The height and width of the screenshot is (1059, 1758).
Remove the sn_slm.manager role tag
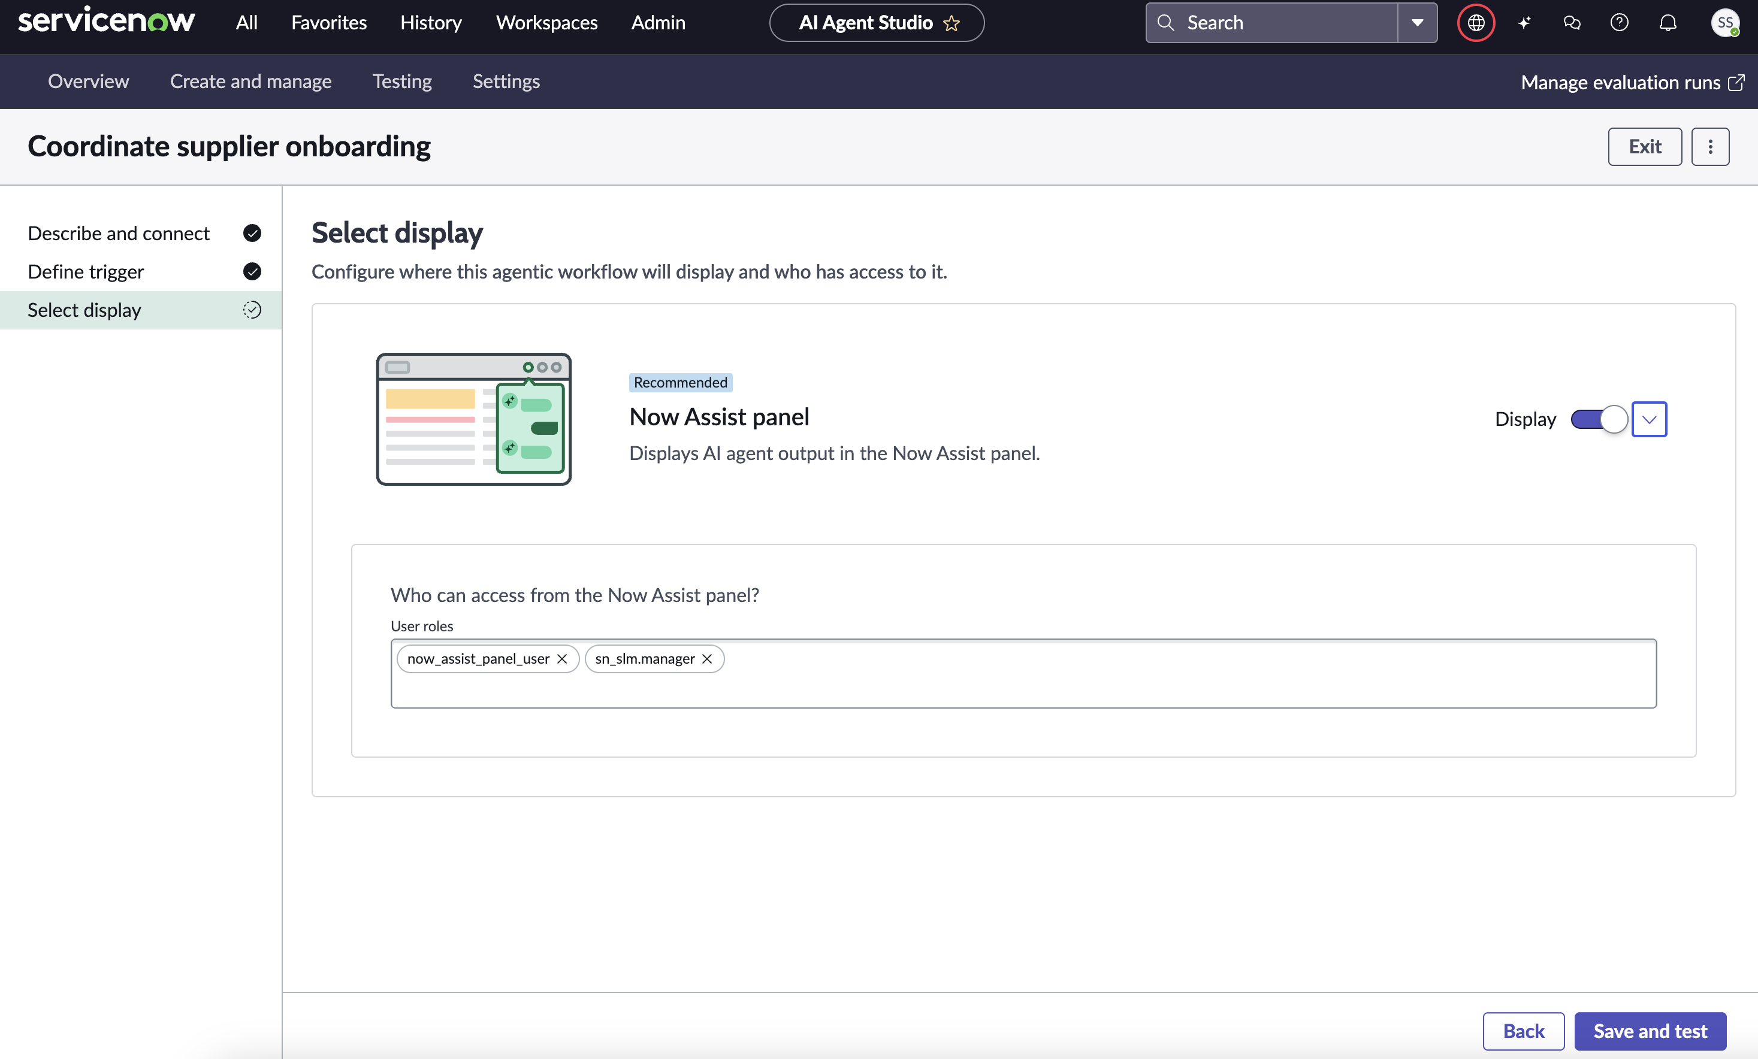coord(707,659)
